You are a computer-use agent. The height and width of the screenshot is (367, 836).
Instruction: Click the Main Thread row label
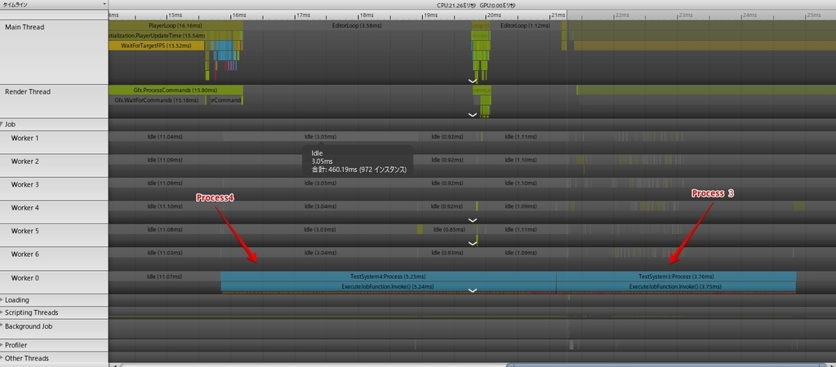[x=24, y=27]
